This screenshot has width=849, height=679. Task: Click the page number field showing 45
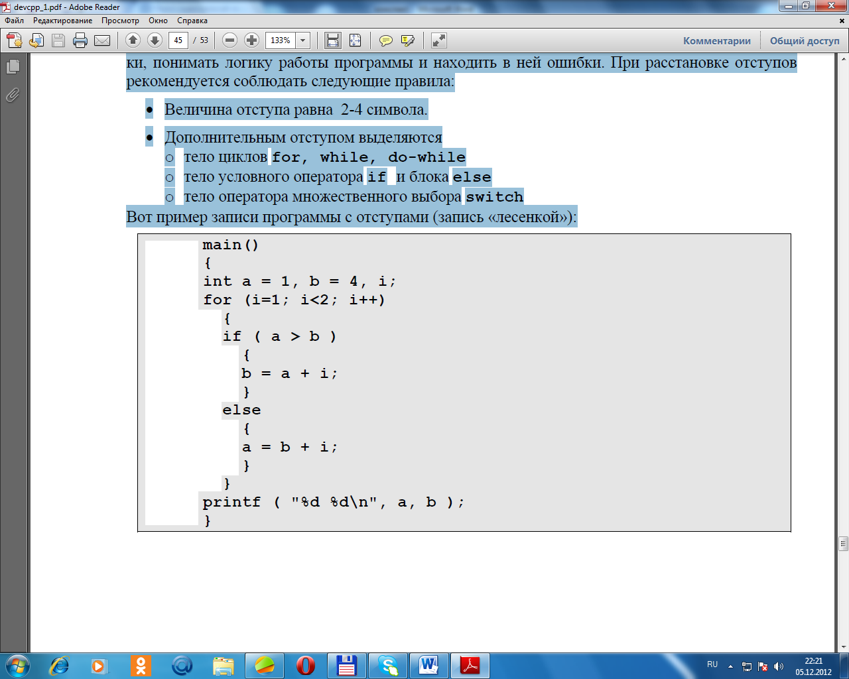tap(178, 40)
